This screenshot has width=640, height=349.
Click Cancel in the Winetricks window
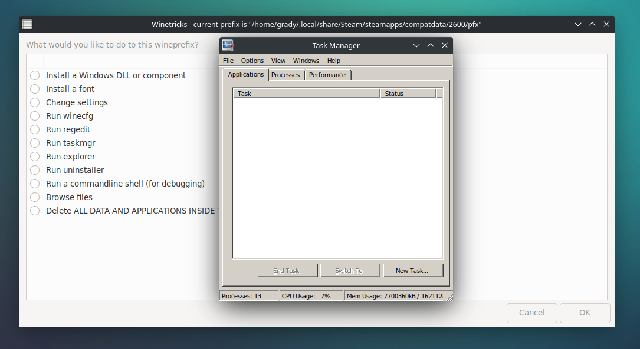coord(532,313)
